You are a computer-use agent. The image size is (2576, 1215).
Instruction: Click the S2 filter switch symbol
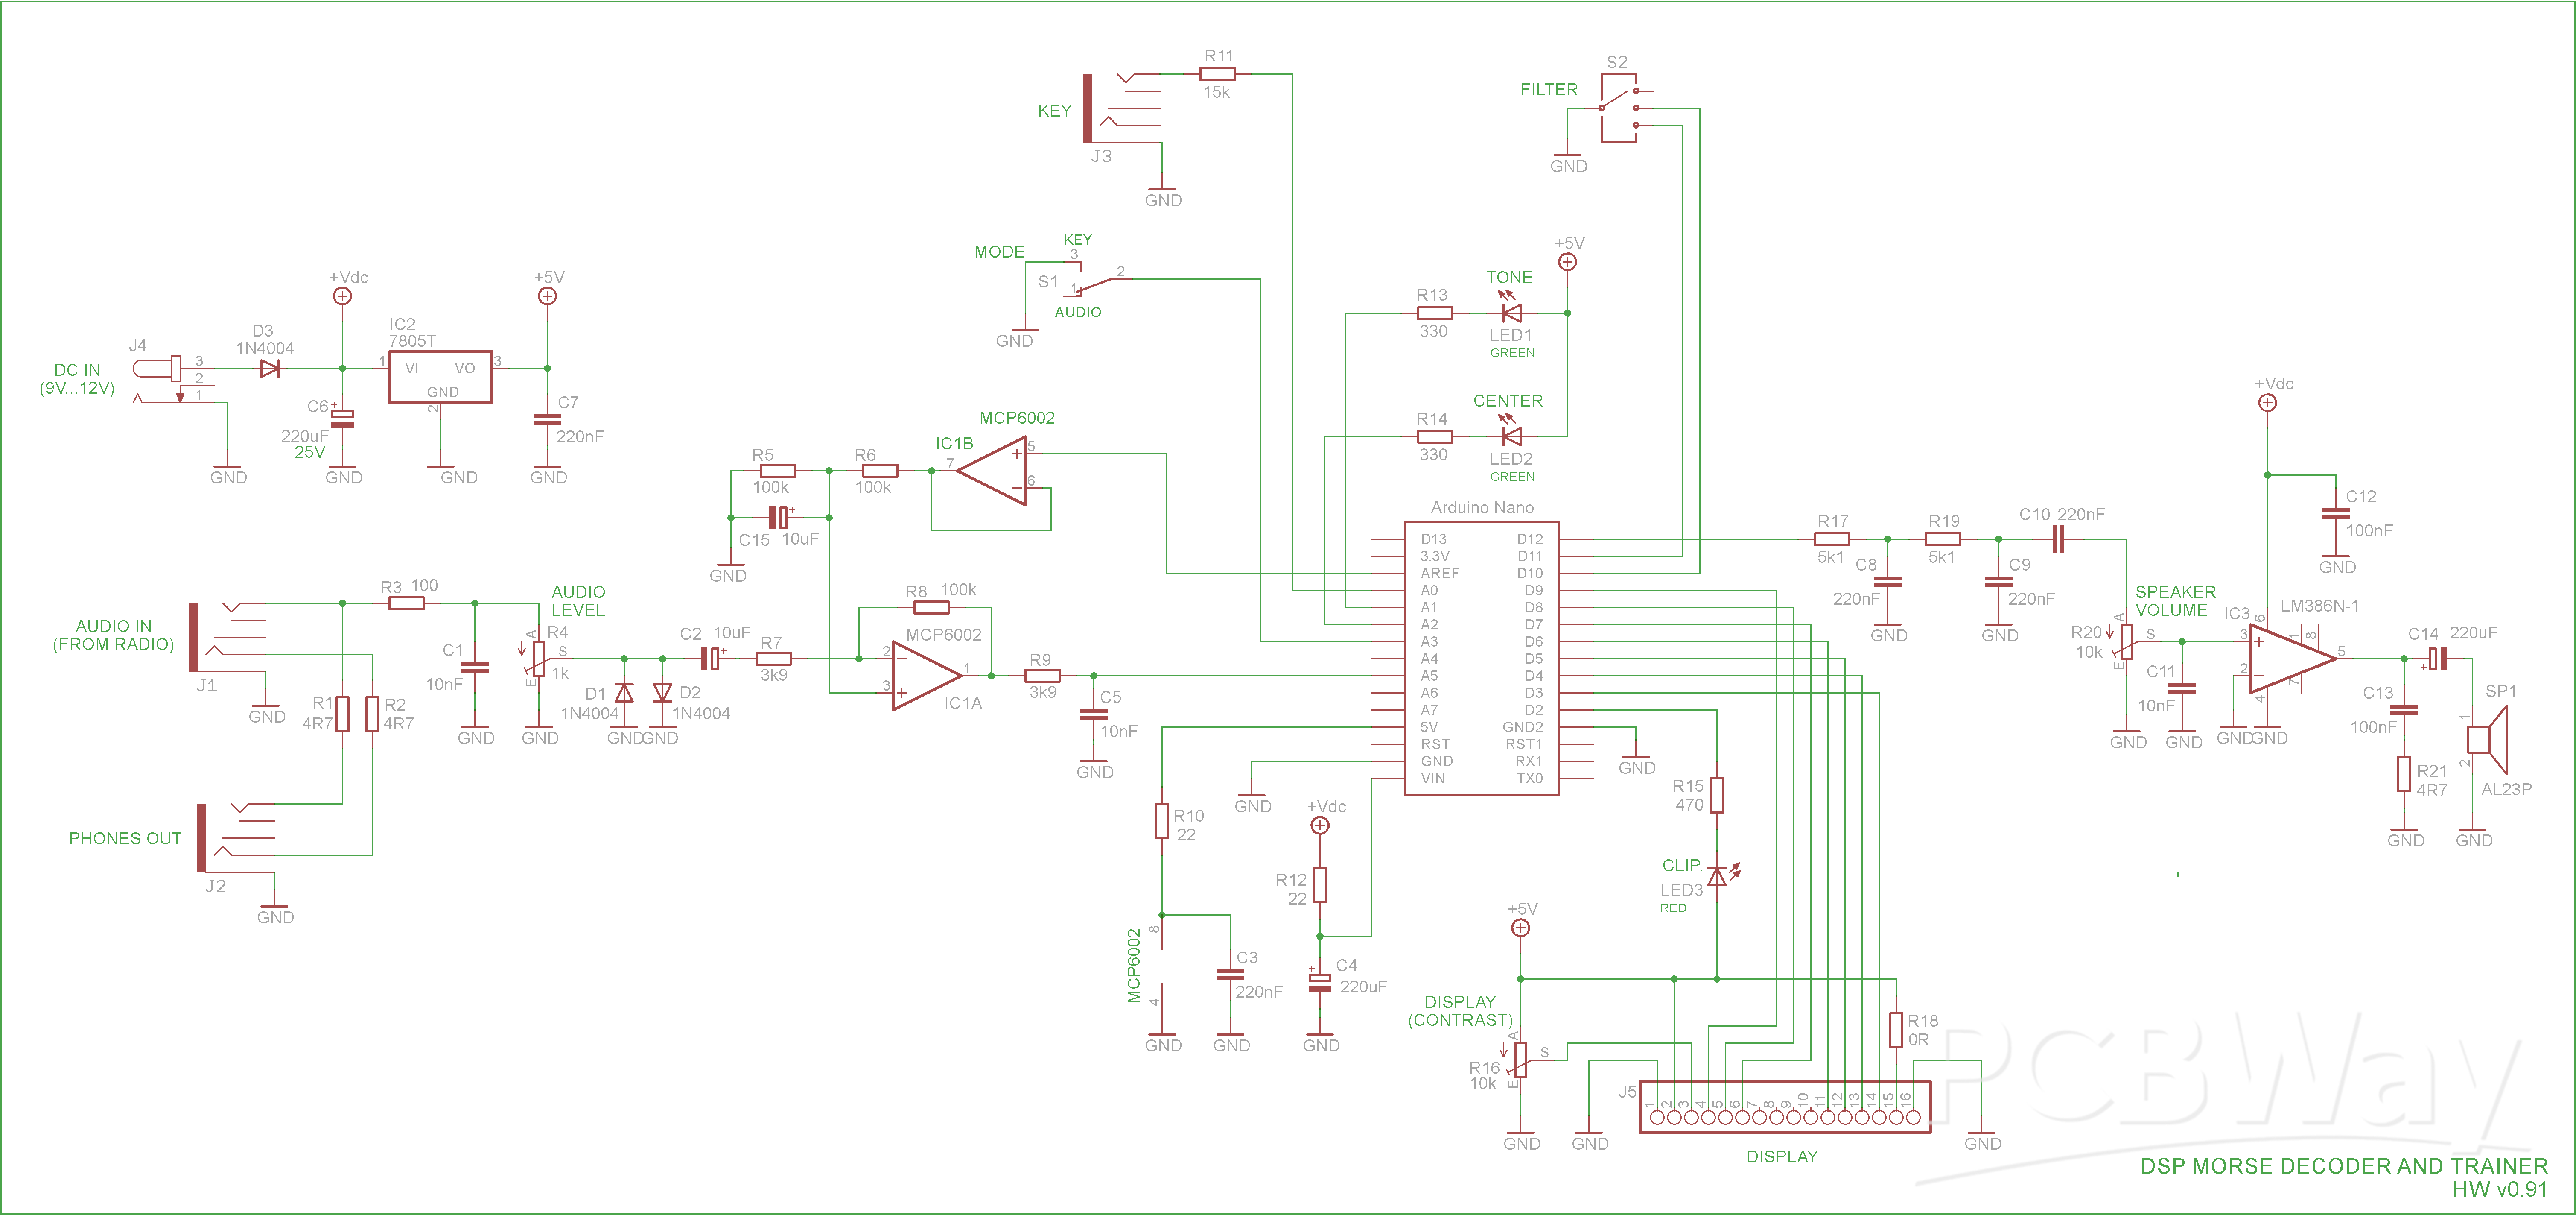1619,107
